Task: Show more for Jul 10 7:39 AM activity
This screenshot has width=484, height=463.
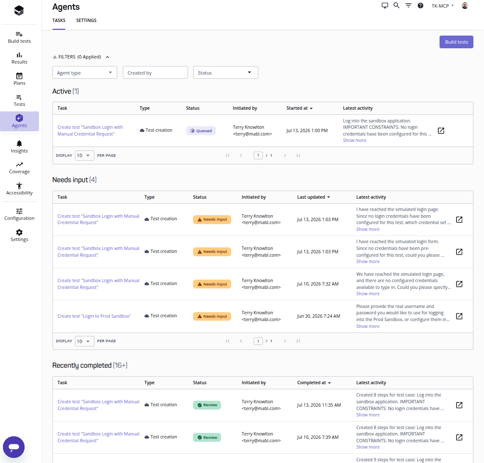Action: coord(368,447)
